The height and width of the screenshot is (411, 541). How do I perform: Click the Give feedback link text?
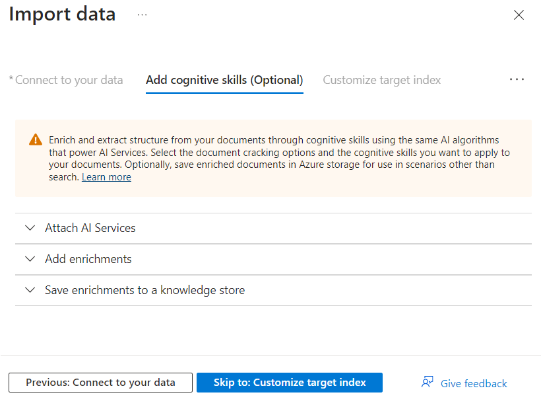474,383
